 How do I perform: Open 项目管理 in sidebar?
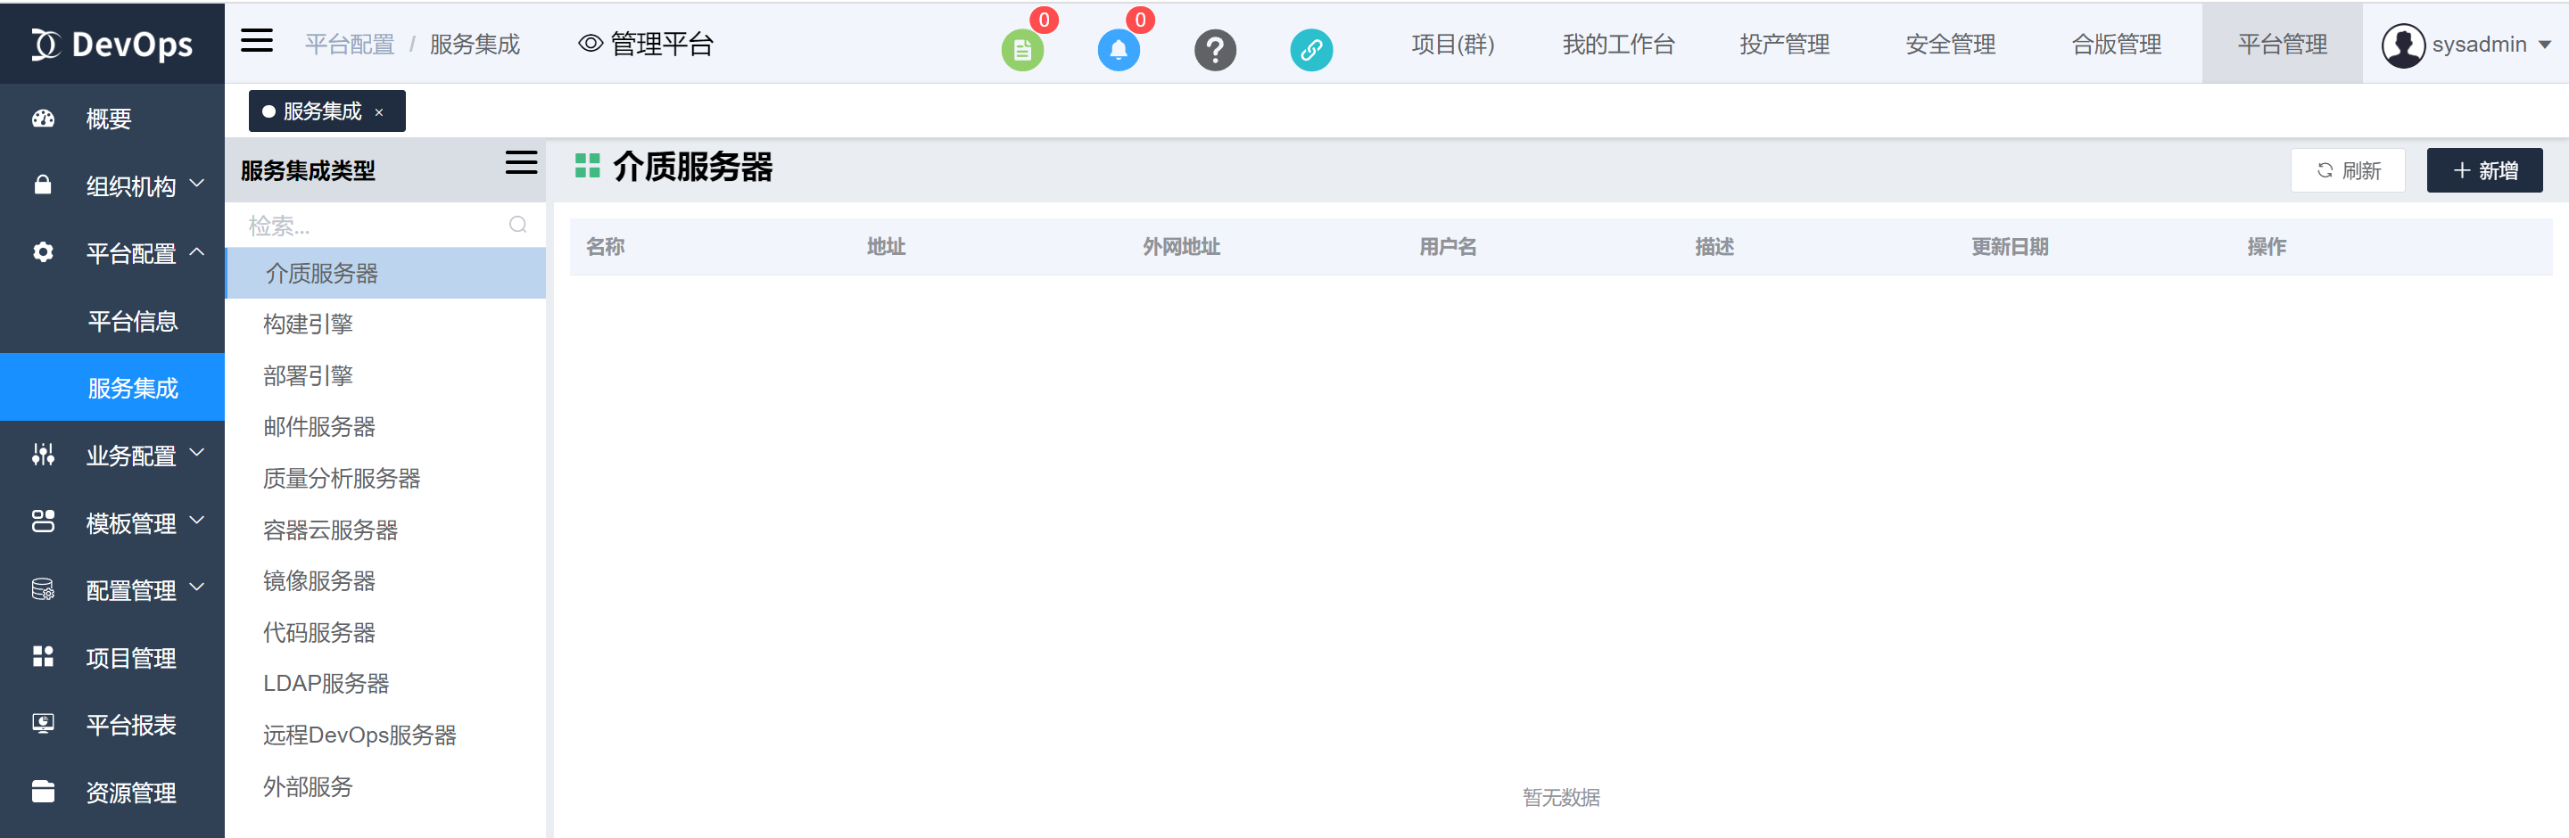(112, 657)
